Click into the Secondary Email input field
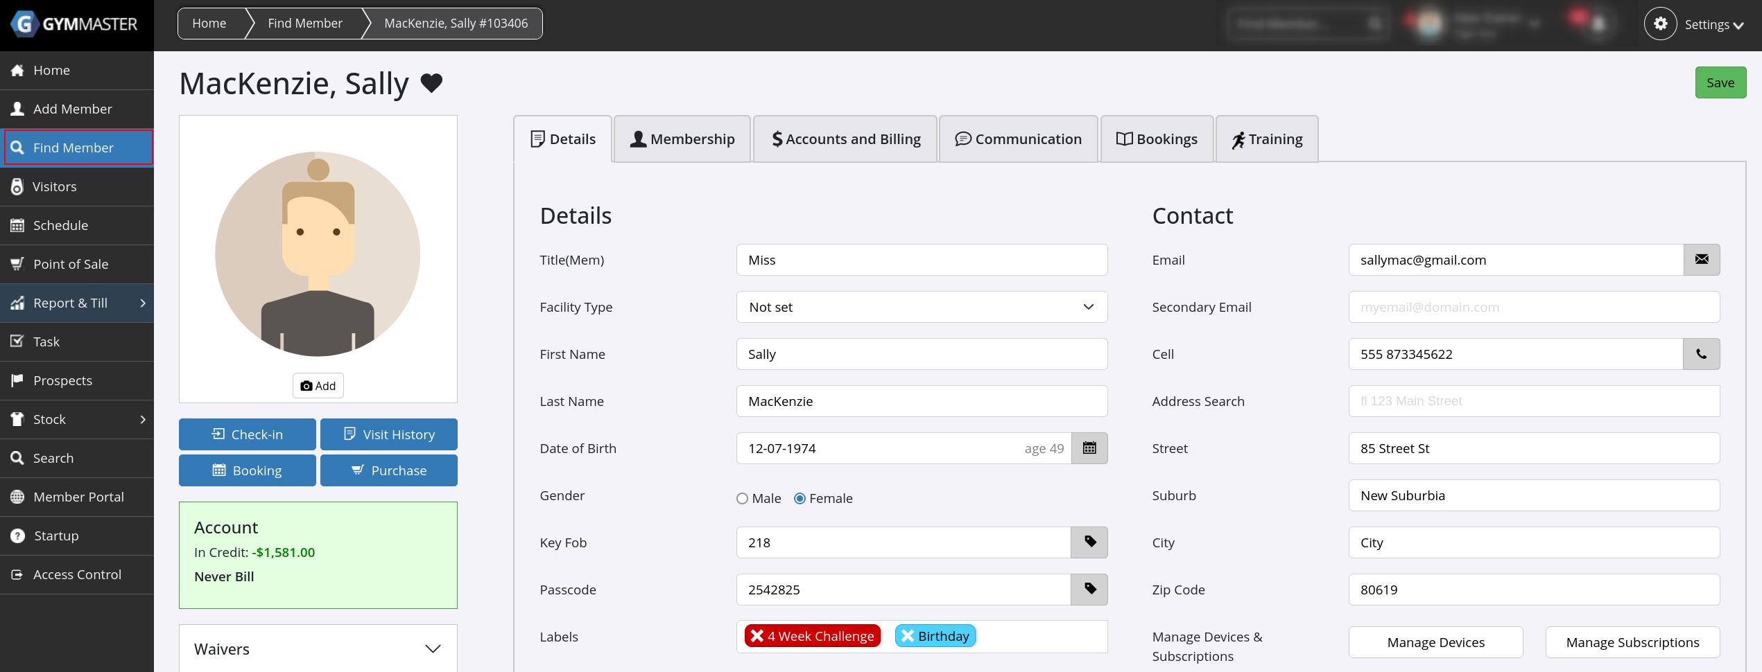Image resolution: width=1762 pixels, height=672 pixels. pyautogui.click(x=1533, y=307)
